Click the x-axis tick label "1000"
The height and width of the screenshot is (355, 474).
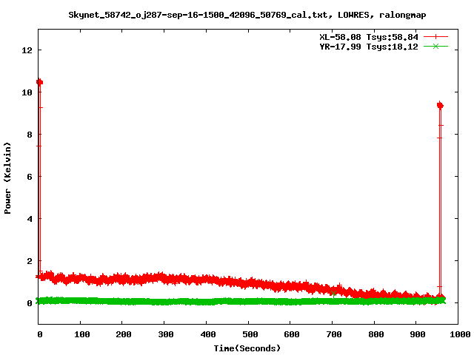(460, 334)
